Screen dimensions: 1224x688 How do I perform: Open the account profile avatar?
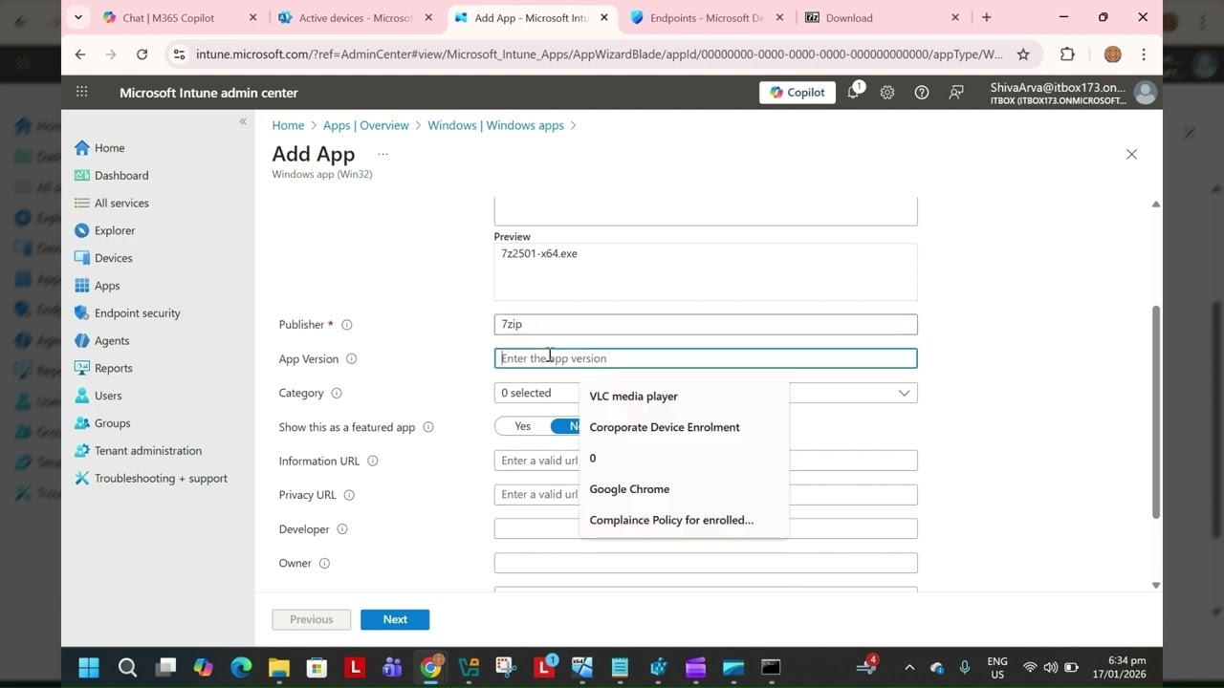[1145, 93]
